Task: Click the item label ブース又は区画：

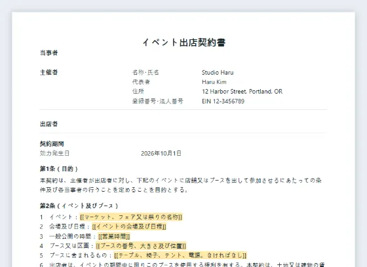Action: tap(72, 246)
